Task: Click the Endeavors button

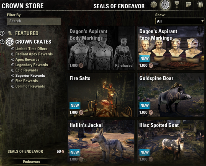Action: click(x=32, y=162)
